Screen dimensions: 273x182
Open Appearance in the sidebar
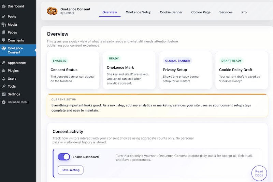pos(16,63)
